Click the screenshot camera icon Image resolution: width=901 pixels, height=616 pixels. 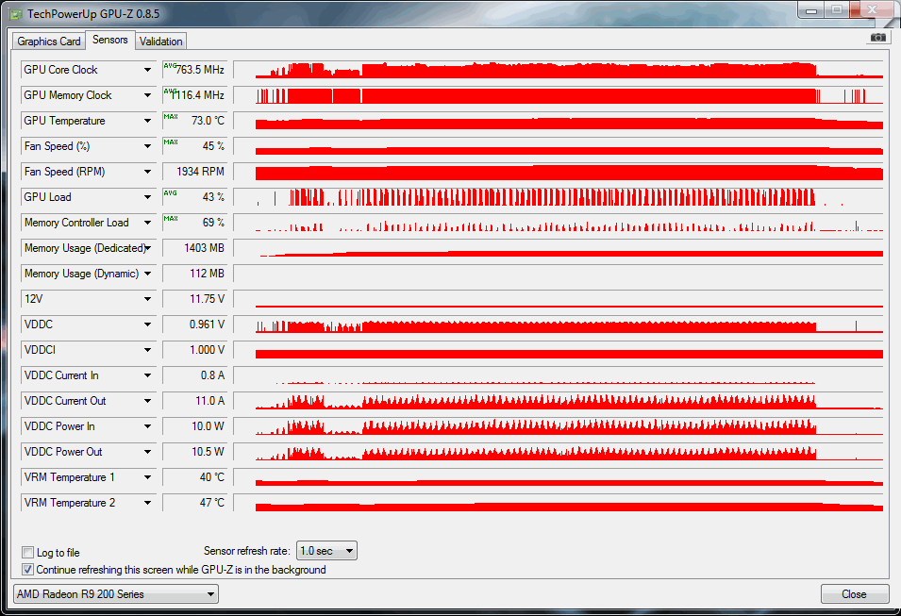(877, 38)
